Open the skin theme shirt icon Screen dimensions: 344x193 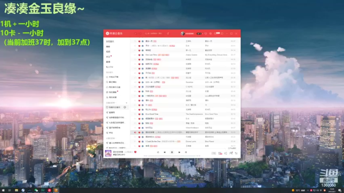pos(206,33)
